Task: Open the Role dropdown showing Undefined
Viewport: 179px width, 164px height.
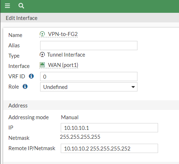Action: tap(89, 87)
